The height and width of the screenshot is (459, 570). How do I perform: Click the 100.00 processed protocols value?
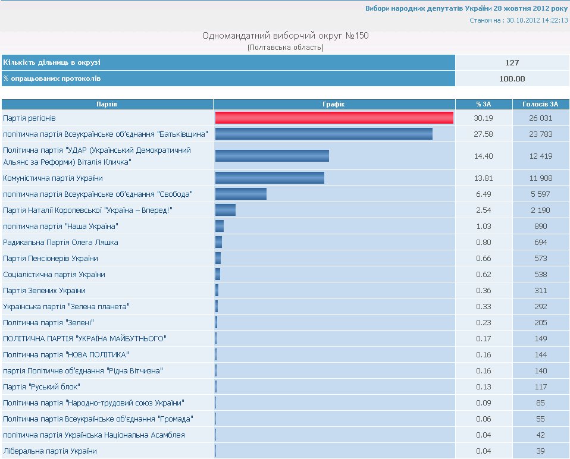click(512, 78)
